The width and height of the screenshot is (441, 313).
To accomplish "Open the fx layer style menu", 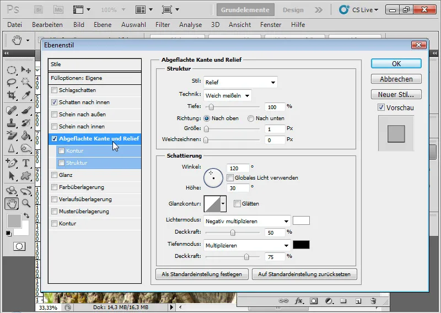I will point(299,301).
